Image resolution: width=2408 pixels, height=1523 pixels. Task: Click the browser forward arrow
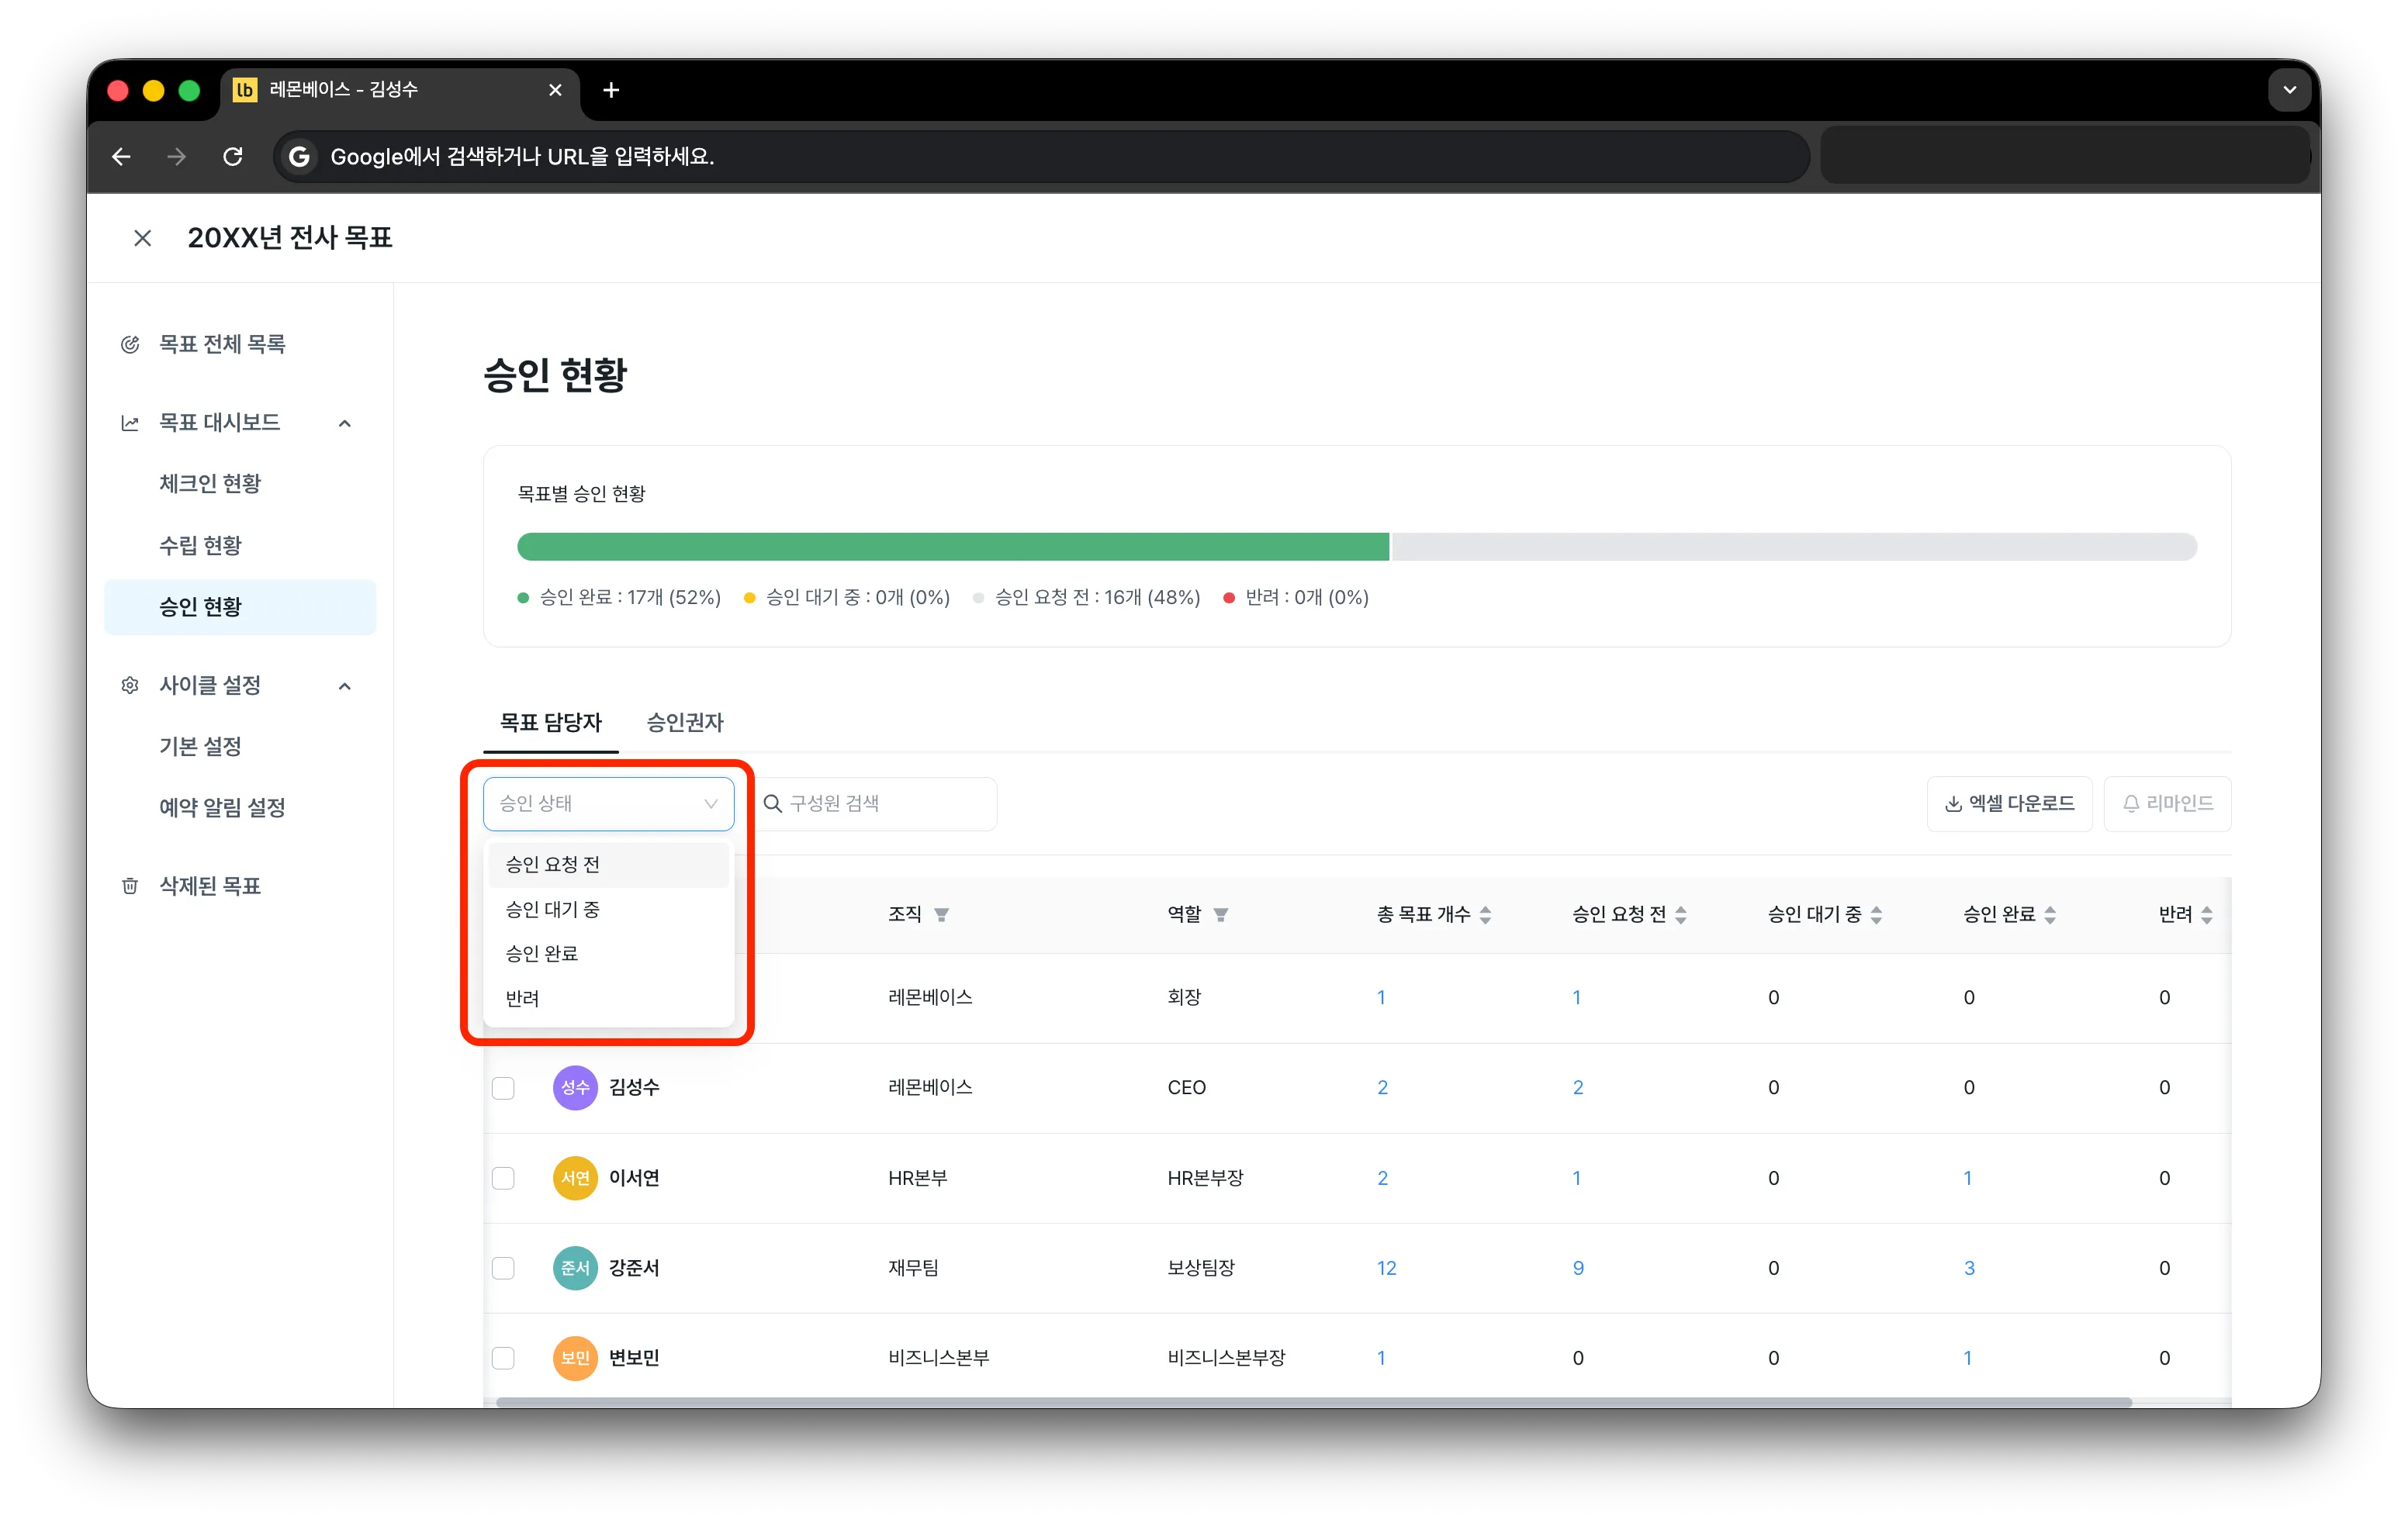point(177,157)
